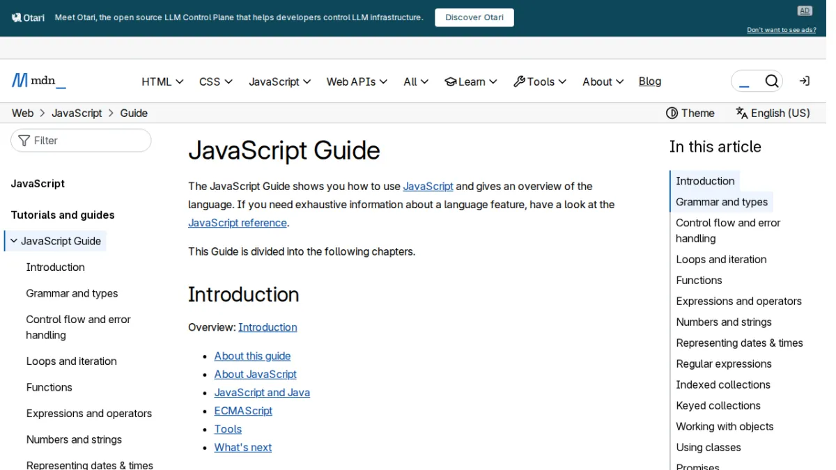Open the Theme switcher
The width and height of the screenshot is (836, 470).
coord(690,113)
